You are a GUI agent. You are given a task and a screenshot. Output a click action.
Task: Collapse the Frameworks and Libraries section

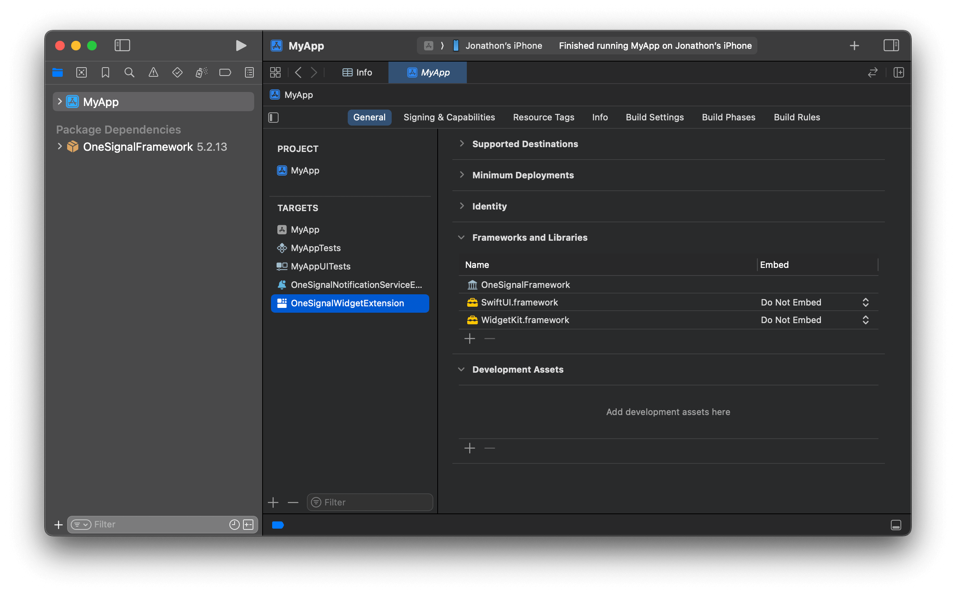462,237
